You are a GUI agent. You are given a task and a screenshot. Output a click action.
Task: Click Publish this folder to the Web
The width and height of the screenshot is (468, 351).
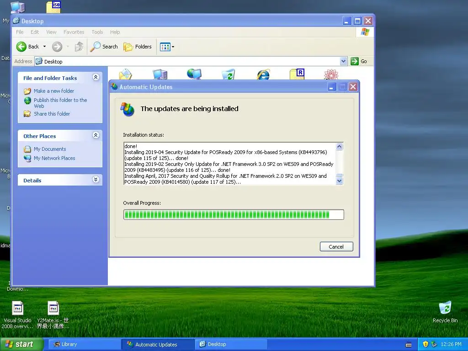(x=60, y=103)
